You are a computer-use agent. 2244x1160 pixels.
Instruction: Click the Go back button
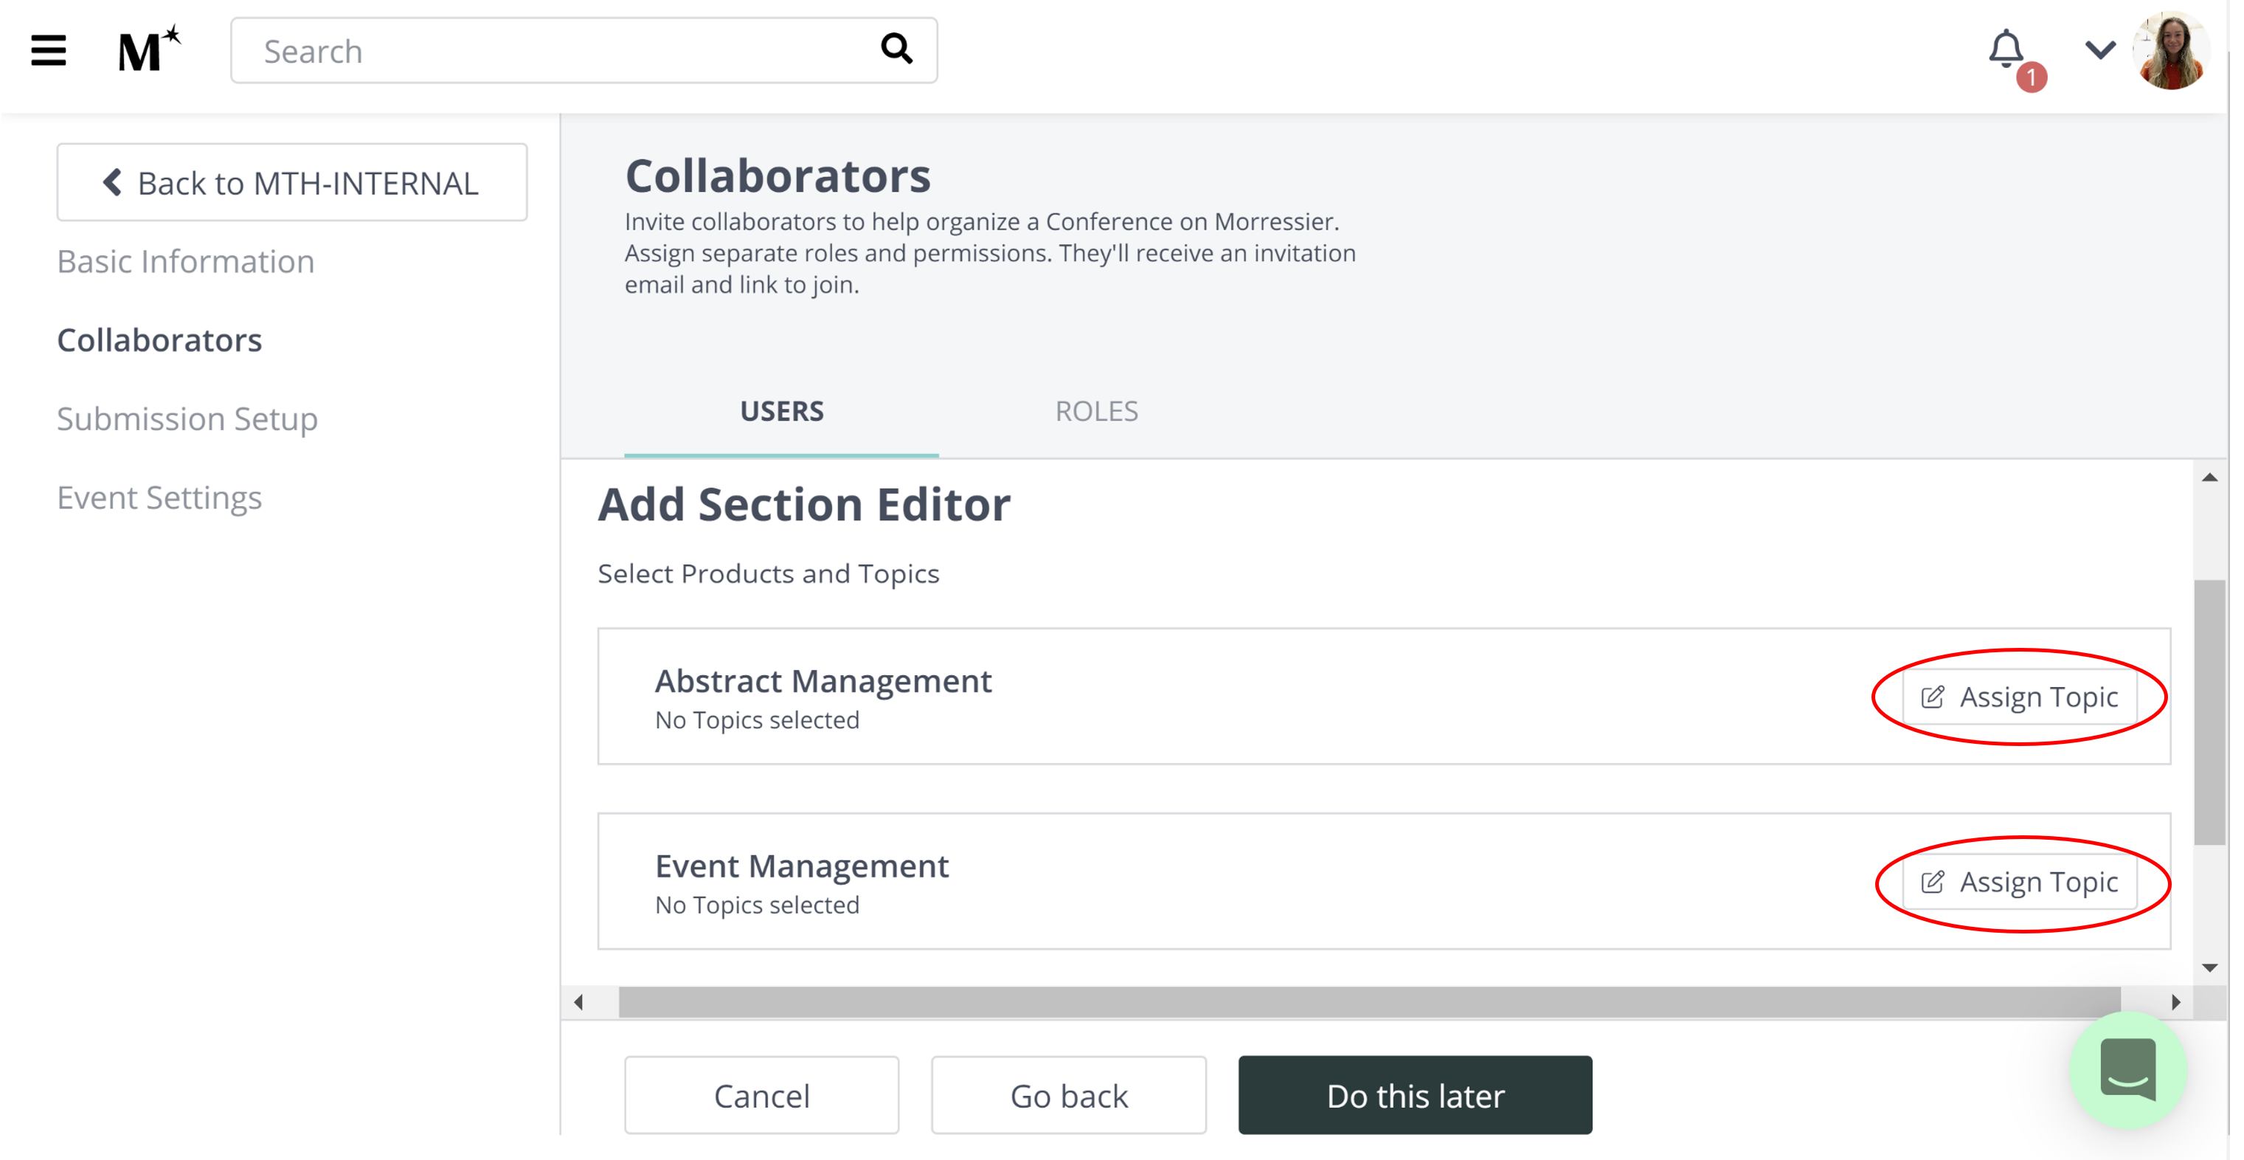[x=1069, y=1094]
